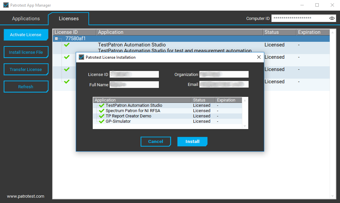This screenshot has height=203, width=340.
Task: Click green checkmark next to TP Report Creator Demo
Action: [x=102, y=116]
